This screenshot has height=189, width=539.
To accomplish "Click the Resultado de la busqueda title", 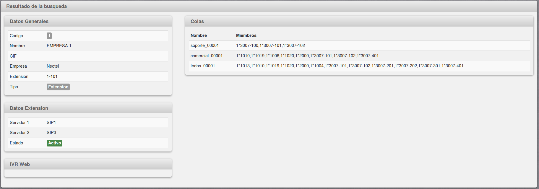I will click(x=36, y=6).
